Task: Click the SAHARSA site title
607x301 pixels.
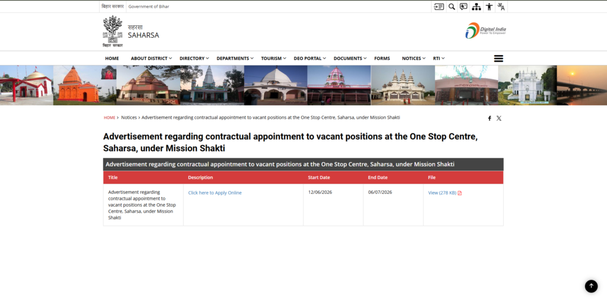Action: (143, 35)
